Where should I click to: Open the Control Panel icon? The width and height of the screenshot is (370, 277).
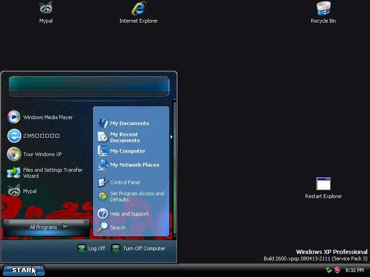pyautogui.click(x=103, y=182)
